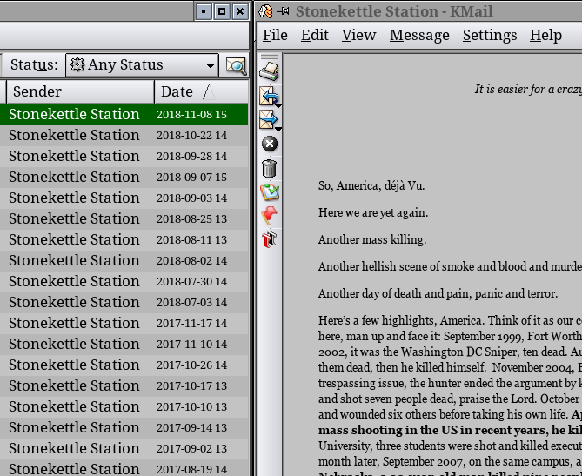Image resolution: width=582 pixels, height=476 pixels.
Task: Click the pin icon in KMail title bar
Action: [x=283, y=11]
